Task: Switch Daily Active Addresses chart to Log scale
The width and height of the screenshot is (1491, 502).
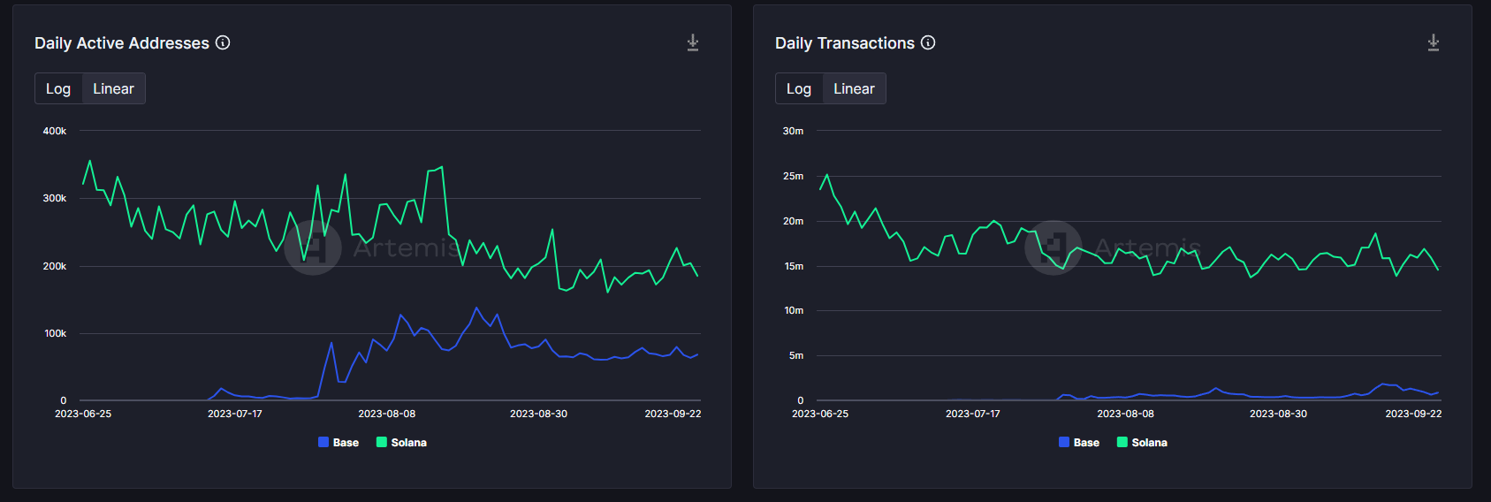Action: [58, 88]
